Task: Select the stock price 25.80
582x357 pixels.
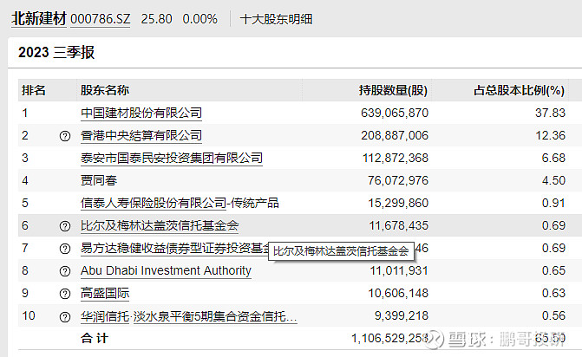Action: tap(157, 19)
